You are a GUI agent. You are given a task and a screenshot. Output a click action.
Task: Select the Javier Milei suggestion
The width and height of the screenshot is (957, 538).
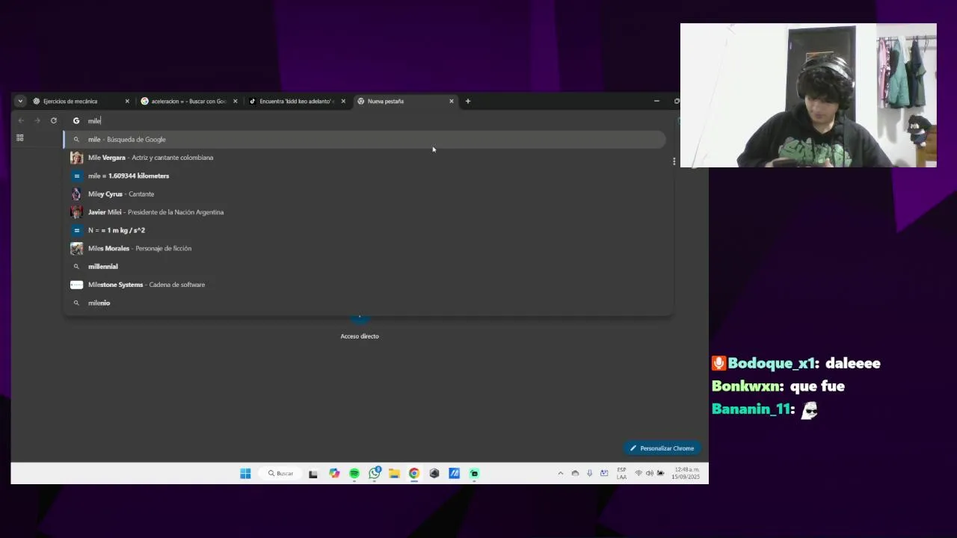[x=365, y=212]
